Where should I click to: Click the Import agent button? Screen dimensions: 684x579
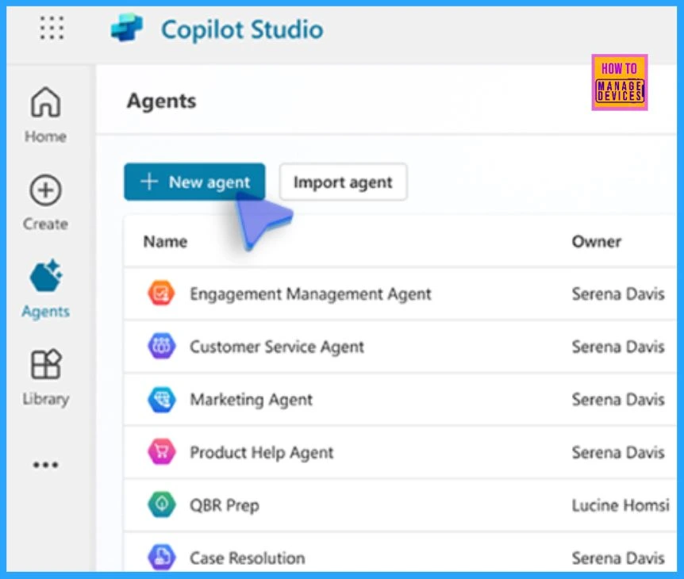[x=344, y=182]
